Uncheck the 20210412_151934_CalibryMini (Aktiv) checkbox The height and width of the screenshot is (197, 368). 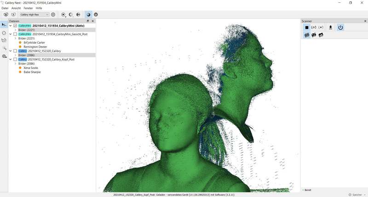coord(15,26)
